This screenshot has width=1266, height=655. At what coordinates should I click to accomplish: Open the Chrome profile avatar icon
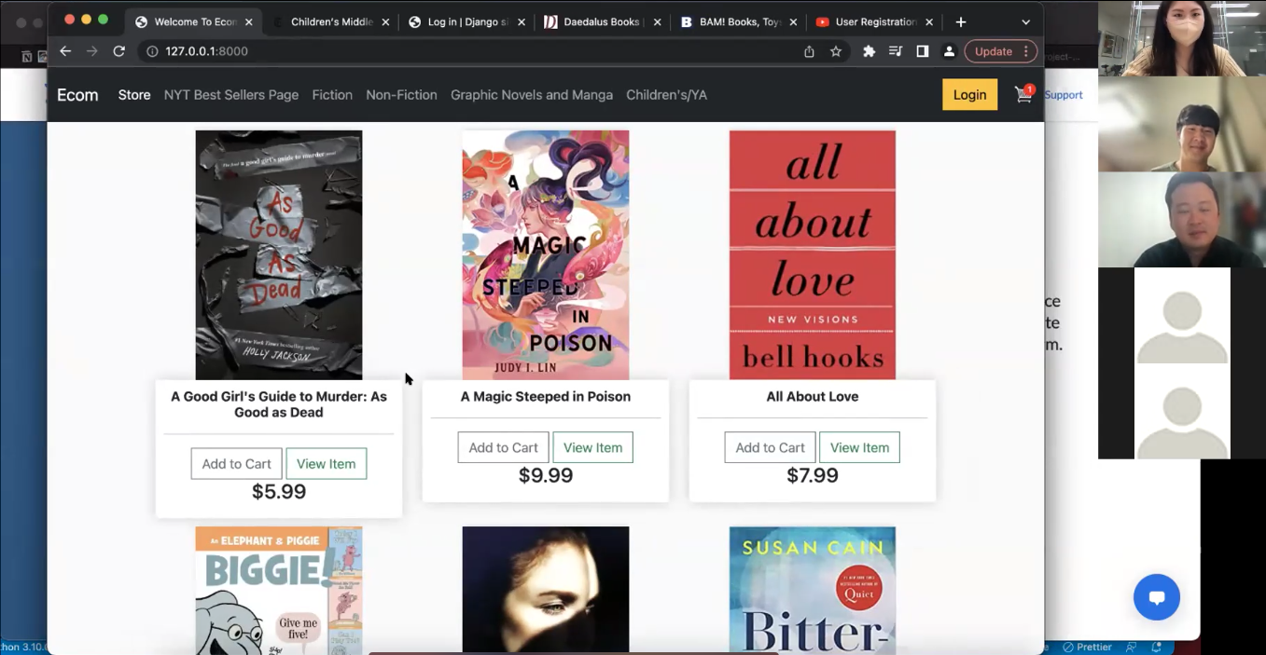tap(949, 51)
